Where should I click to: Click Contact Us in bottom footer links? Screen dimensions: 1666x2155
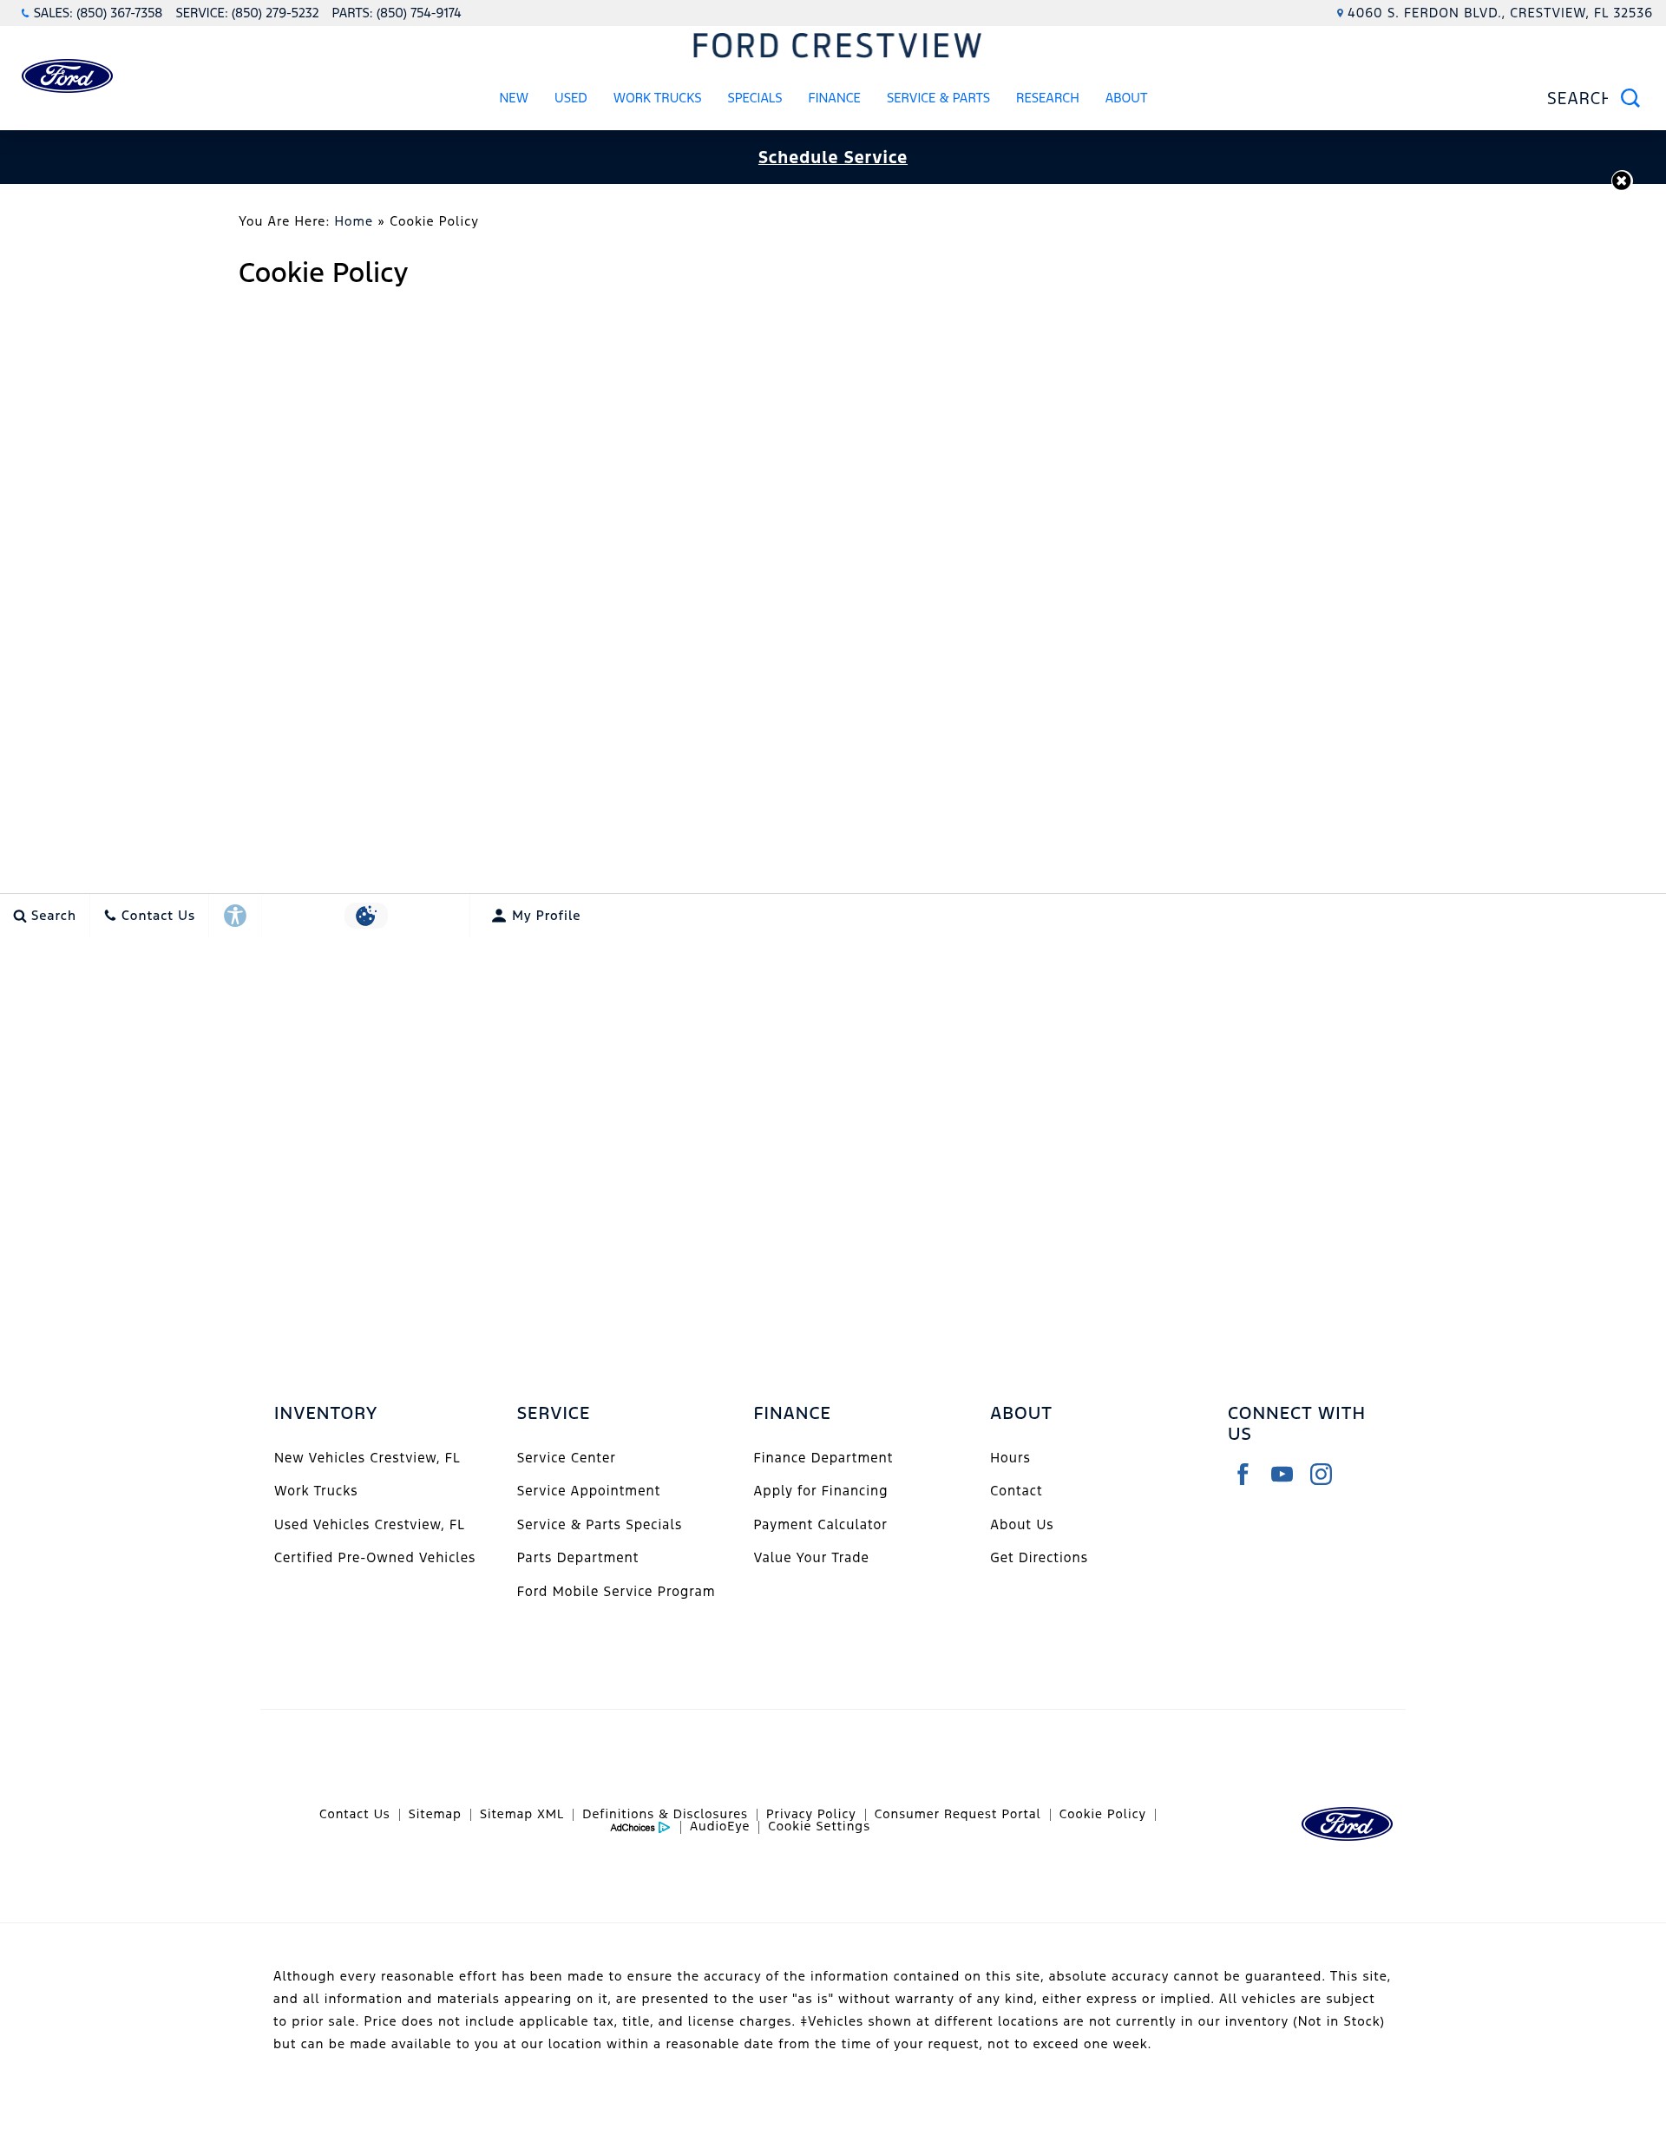(x=354, y=1814)
